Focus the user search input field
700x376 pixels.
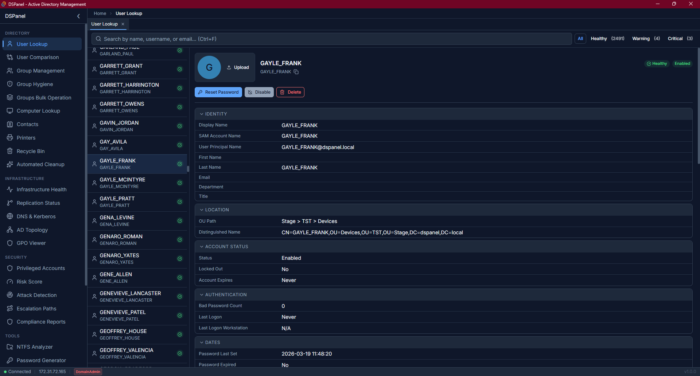pos(328,39)
